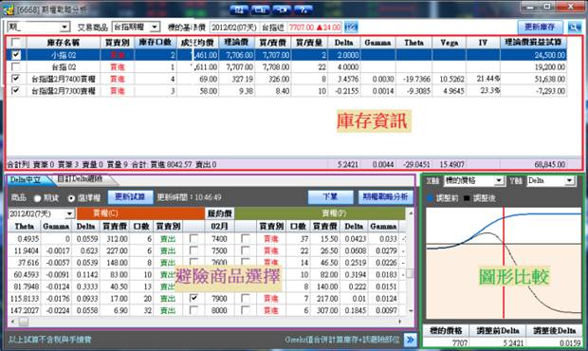Toggle the checkbox for 小指 02 row
Viewport: 588px width, 351px height.
pyautogui.click(x=16, y=55)
